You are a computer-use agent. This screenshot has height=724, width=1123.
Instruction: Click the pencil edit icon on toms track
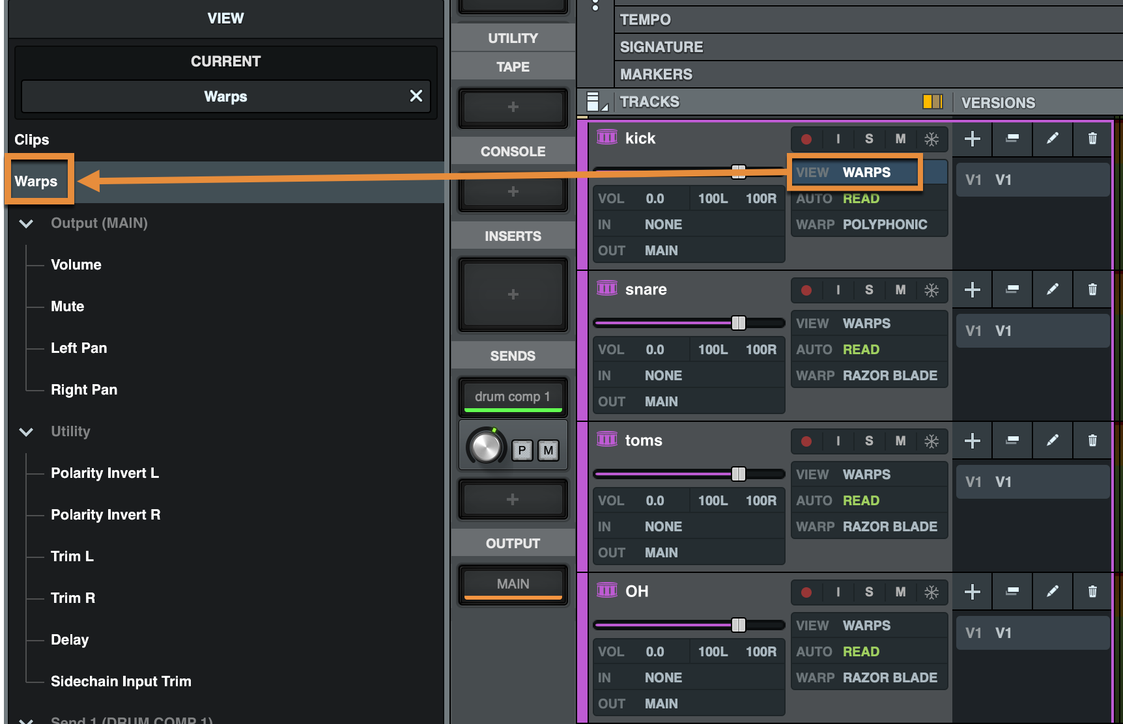click(1052, 441)
